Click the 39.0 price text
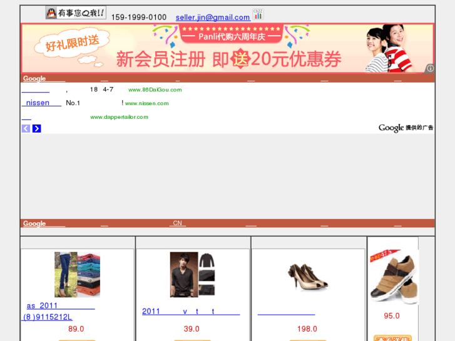Screen dimensions: 455x341 pos(192,329)
